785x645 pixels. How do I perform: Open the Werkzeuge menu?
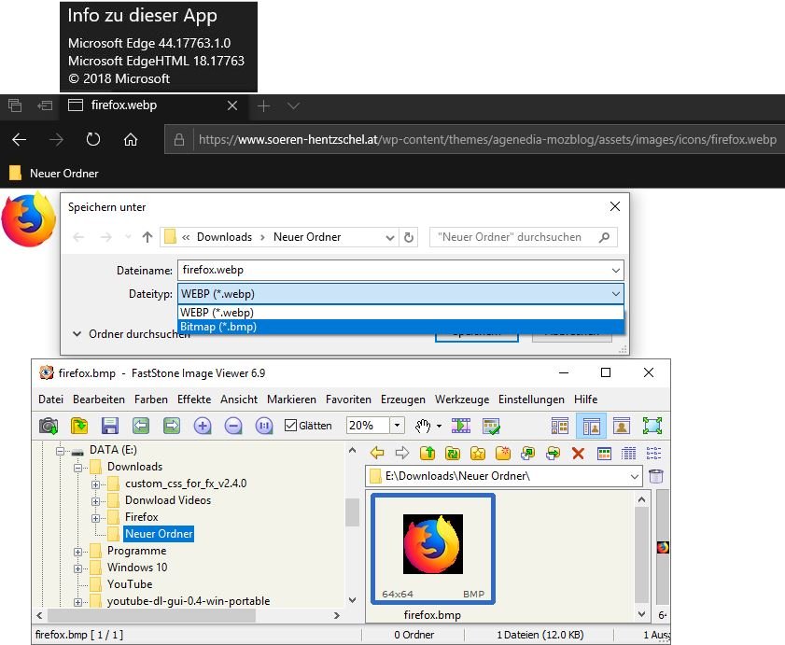(461, 399)
